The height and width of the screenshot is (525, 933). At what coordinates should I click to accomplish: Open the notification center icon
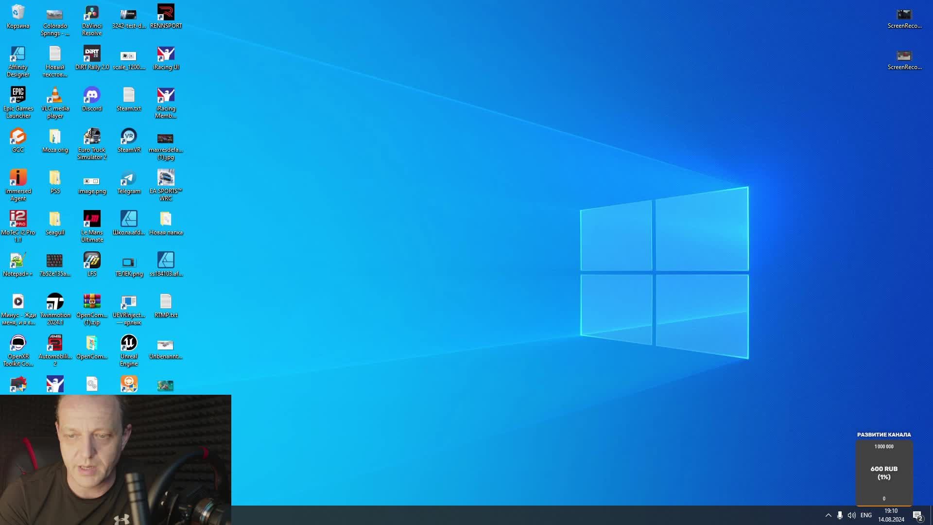(x=917, y=515)
